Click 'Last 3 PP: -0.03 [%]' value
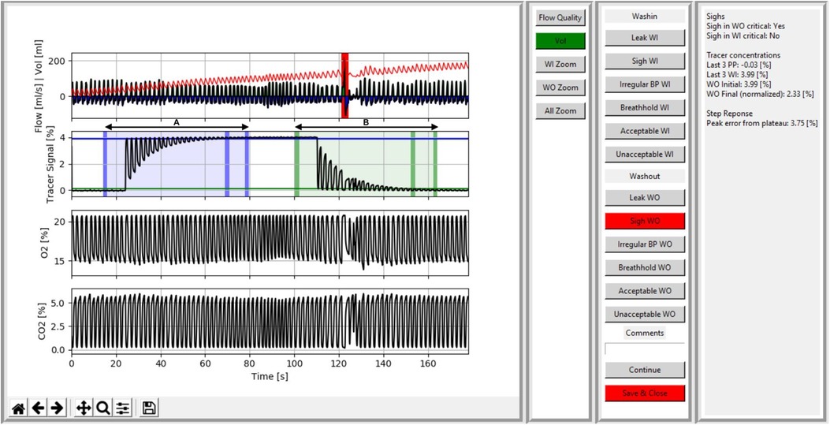This screenshot has width=830, height=425. click(740, 65)
